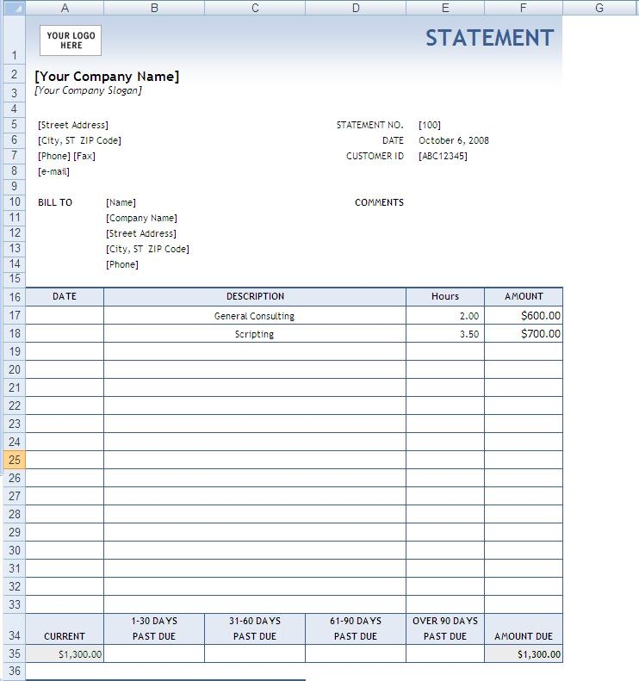
Task: Click the AMOUNT DUE $1,300.00 total cell
Action: pos(524,654)
